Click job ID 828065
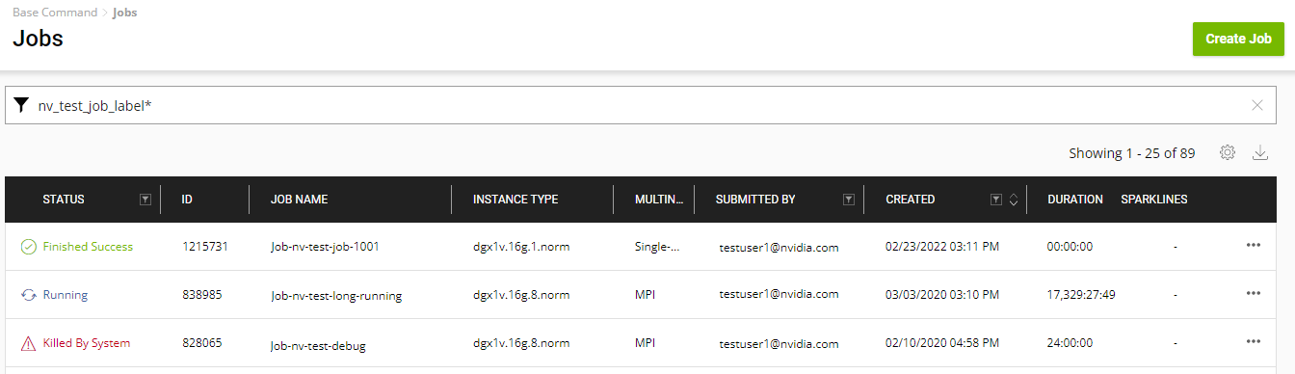The image size is (1295, 374). click(202, 343)
